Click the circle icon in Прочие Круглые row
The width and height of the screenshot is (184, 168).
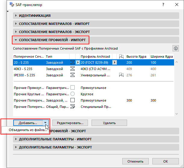pyautogui.click(x=73, y=94)
